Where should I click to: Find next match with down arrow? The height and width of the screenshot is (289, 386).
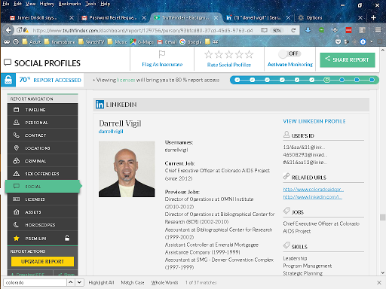click(x=79, y=282)
